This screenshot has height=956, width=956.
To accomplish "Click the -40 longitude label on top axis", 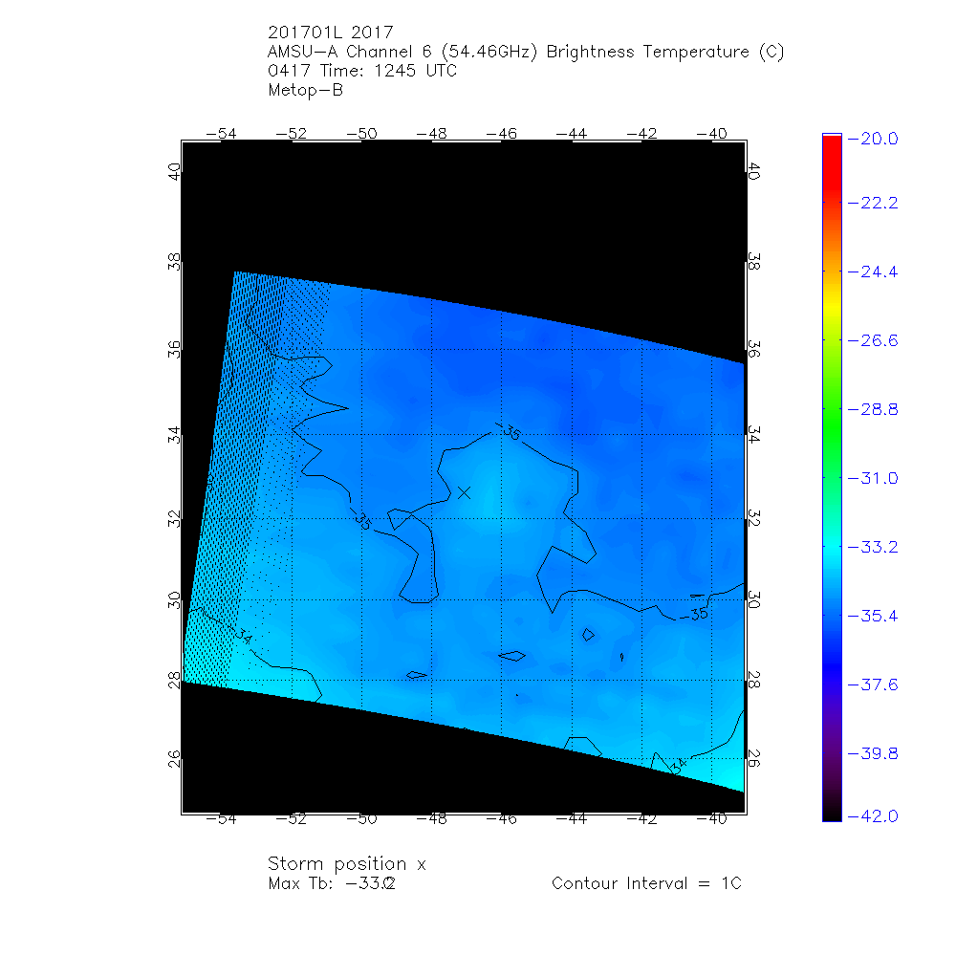I will pos(711,134).
